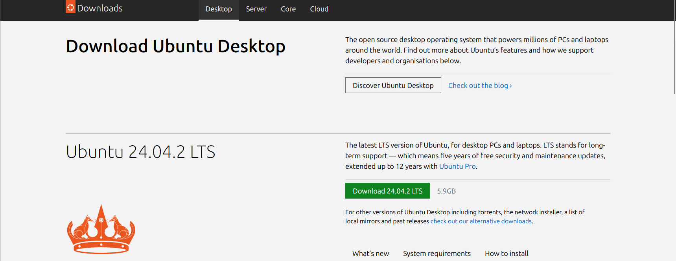Image resolution: width=676 pixels, height=261 pixels.
Task: Open the Ubuntu Pro link
Action: 457,166
